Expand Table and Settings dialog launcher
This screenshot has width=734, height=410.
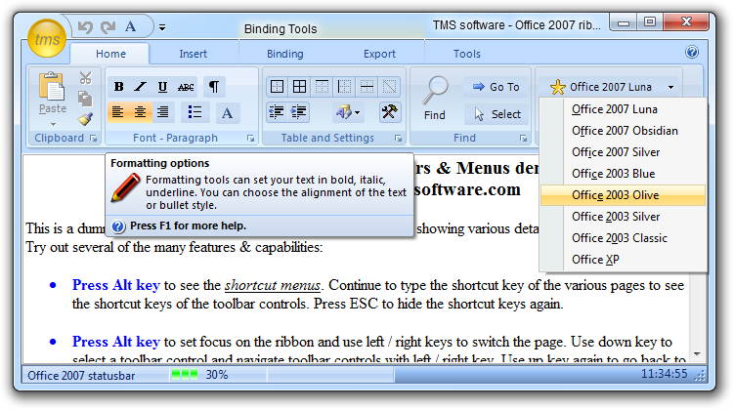pyautogui.click(x=399, y=139)
